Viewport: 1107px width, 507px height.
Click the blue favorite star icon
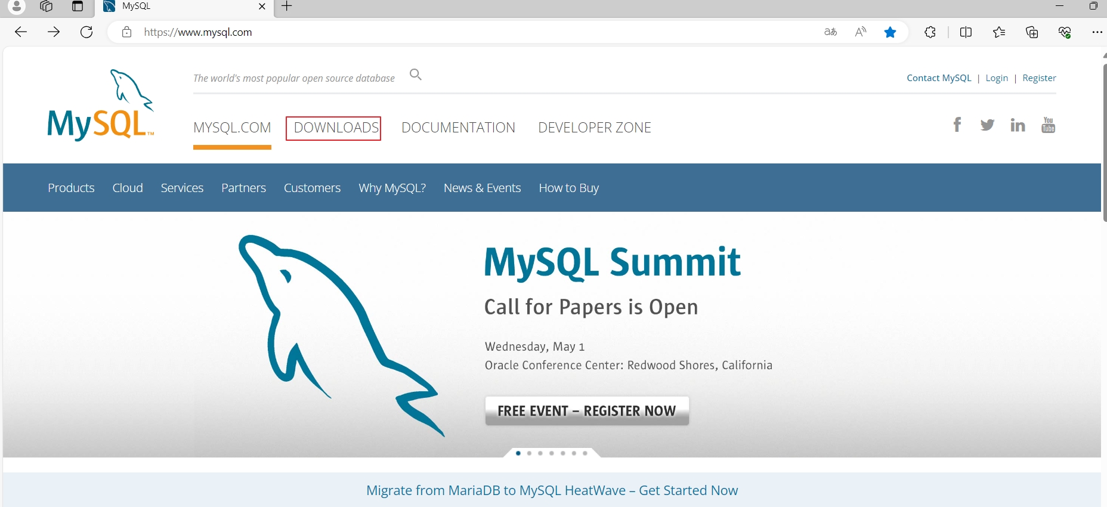(x=890, y=32)
